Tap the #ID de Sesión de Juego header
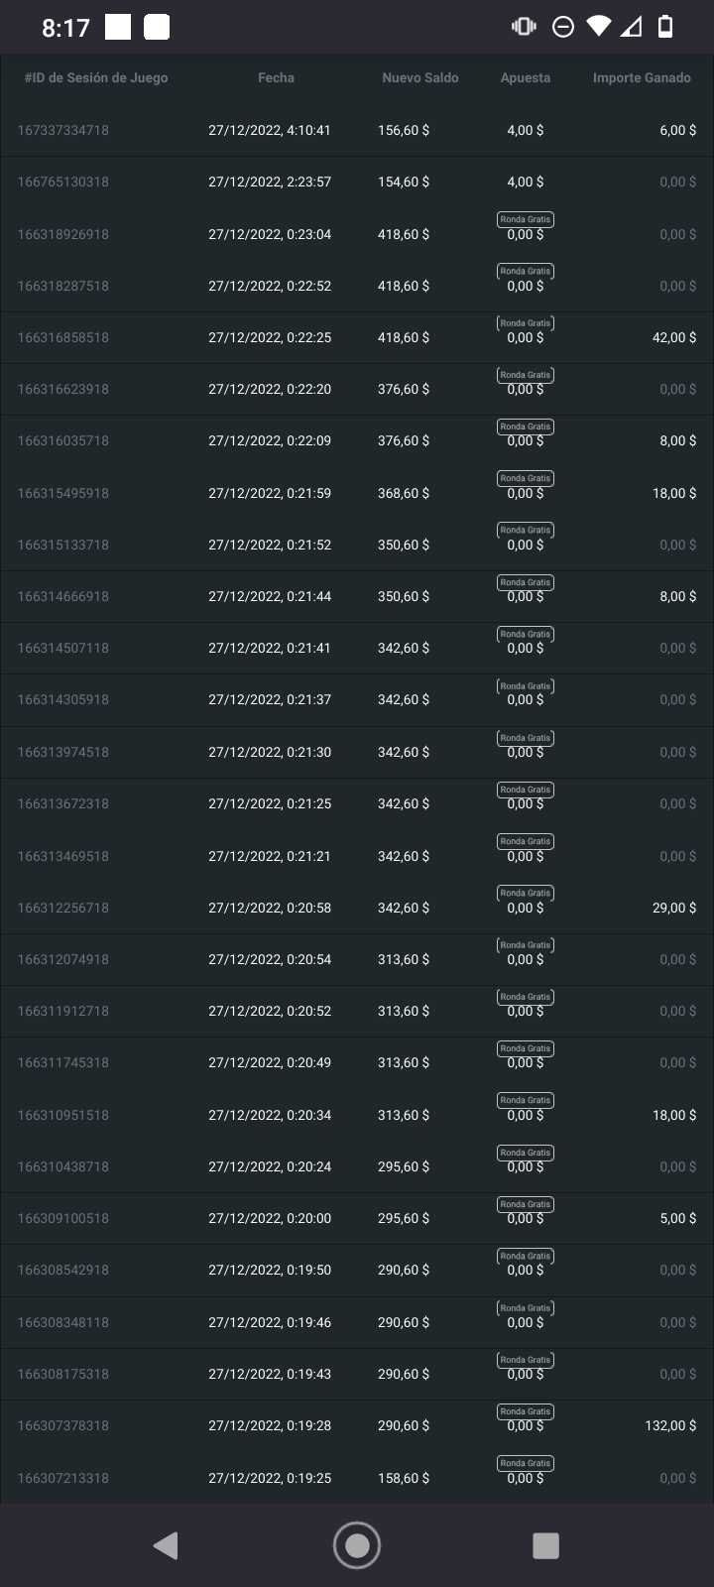 (x=96, y=77)
